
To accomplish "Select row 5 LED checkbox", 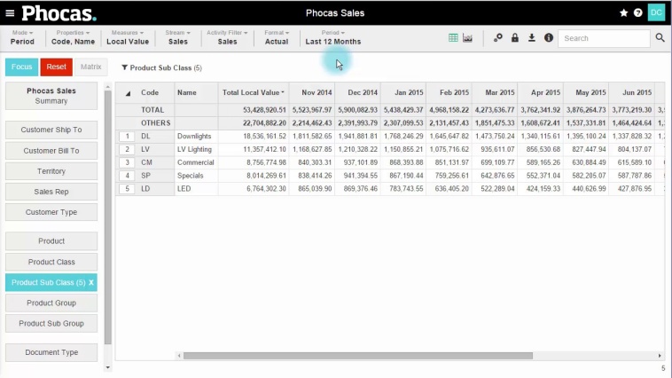I will click(127, 189).
